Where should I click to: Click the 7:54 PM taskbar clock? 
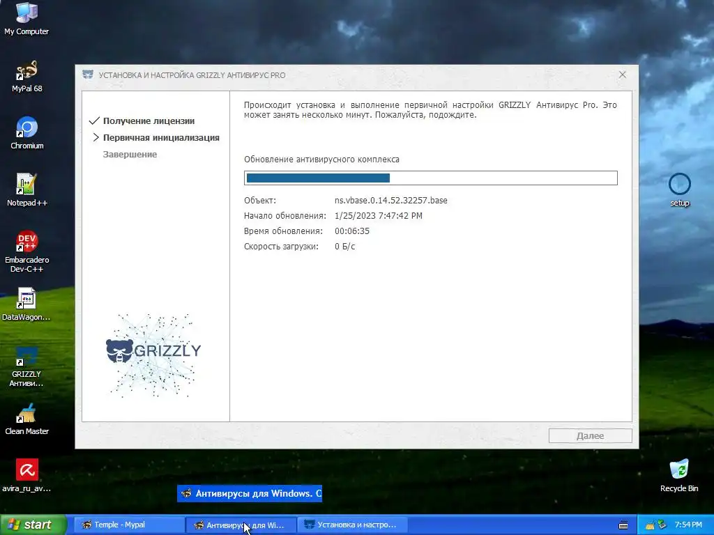[x=688, y=525]
